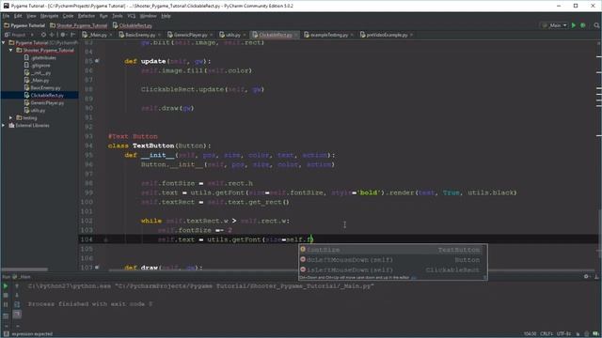Expand External Libraries node
602x338 pixels.
click(x=4, y=125)
